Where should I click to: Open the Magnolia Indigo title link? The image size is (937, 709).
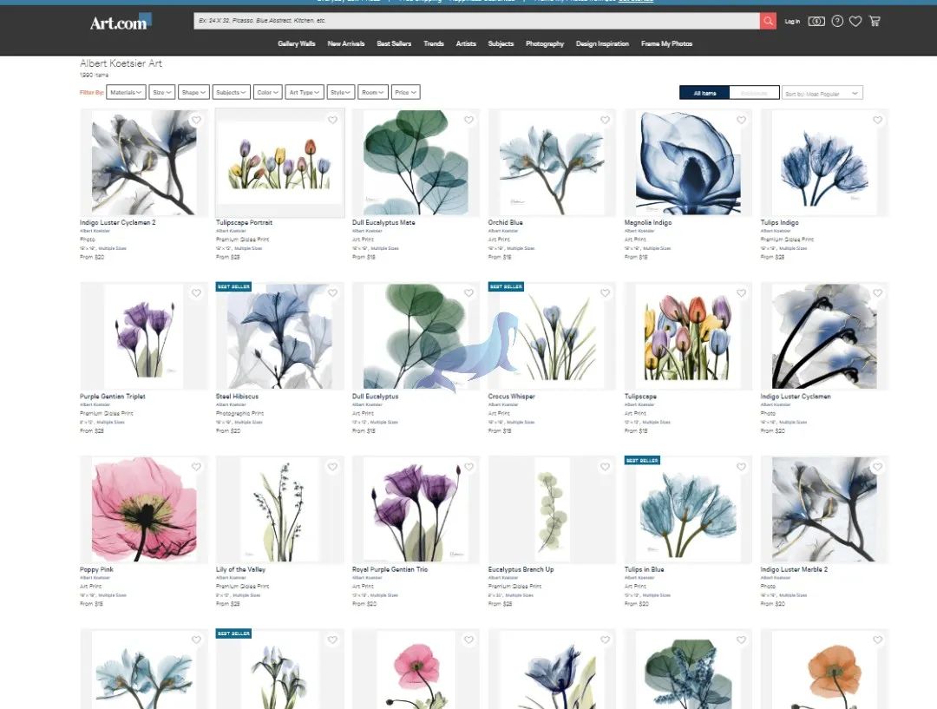coord(648,222)
